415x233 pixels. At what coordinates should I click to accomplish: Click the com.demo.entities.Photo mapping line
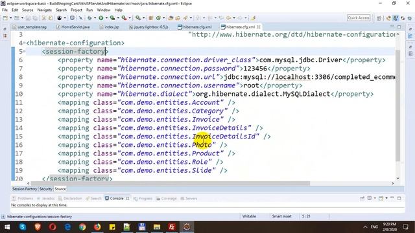143,145
